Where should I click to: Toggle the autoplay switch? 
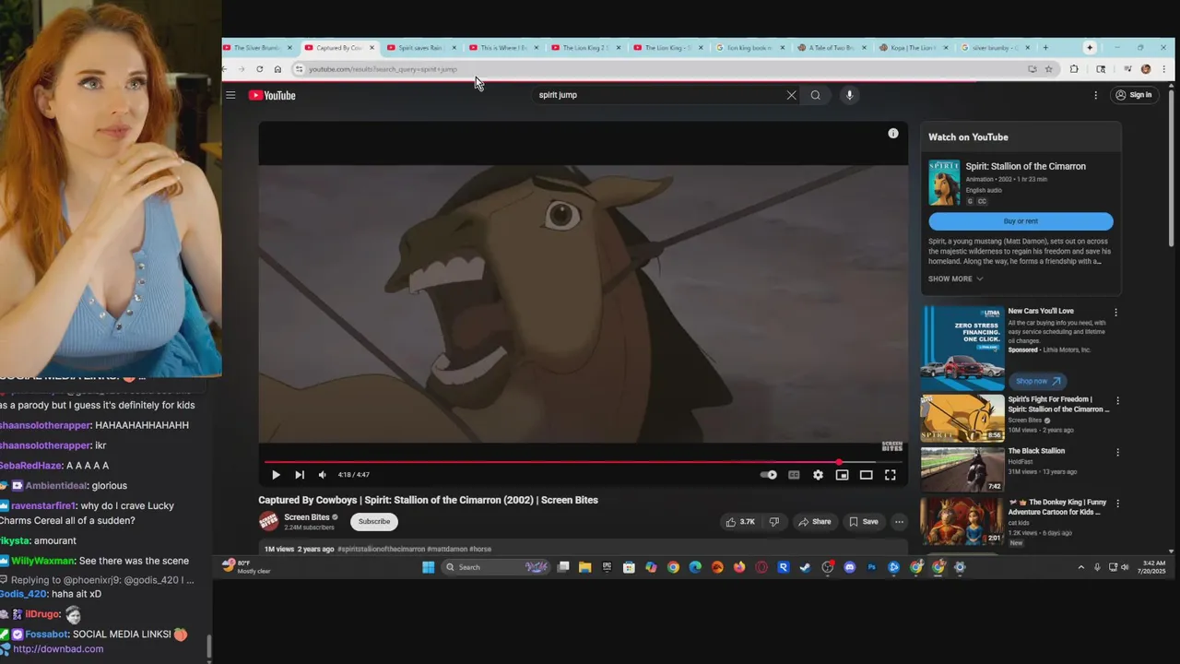coord(768,475)
